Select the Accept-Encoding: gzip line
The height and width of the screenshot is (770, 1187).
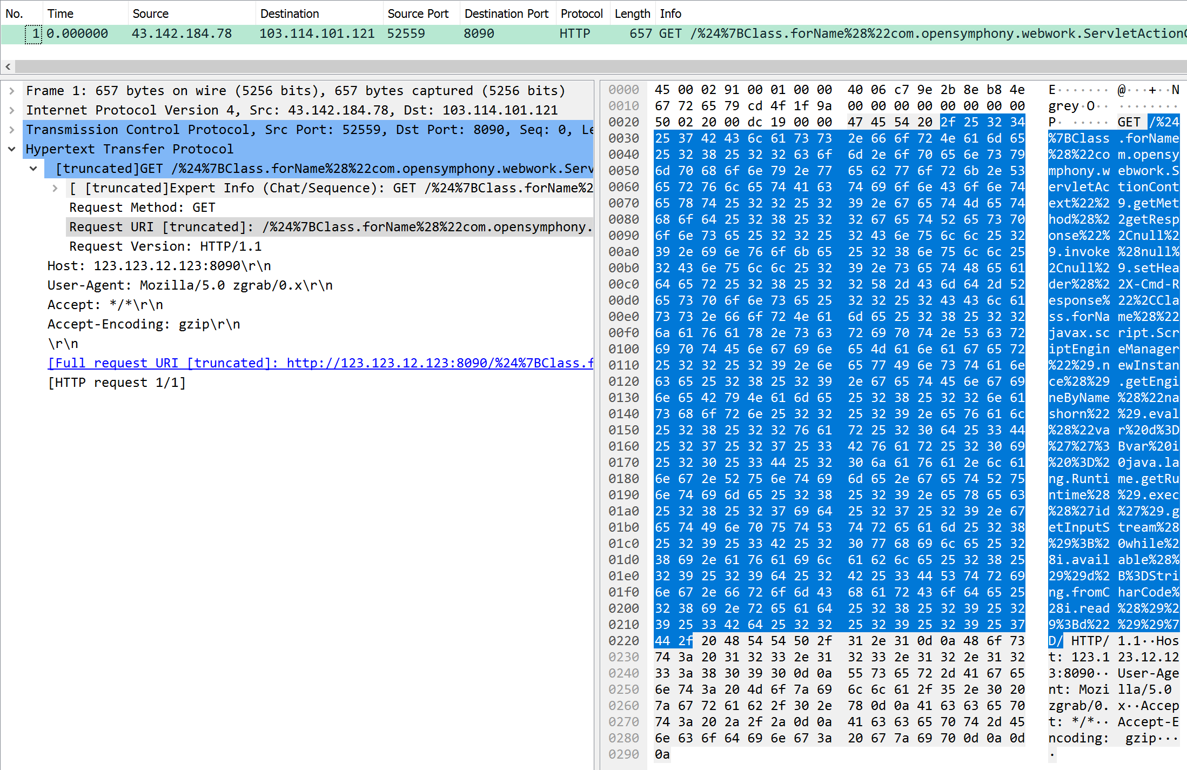pos(143,324)
